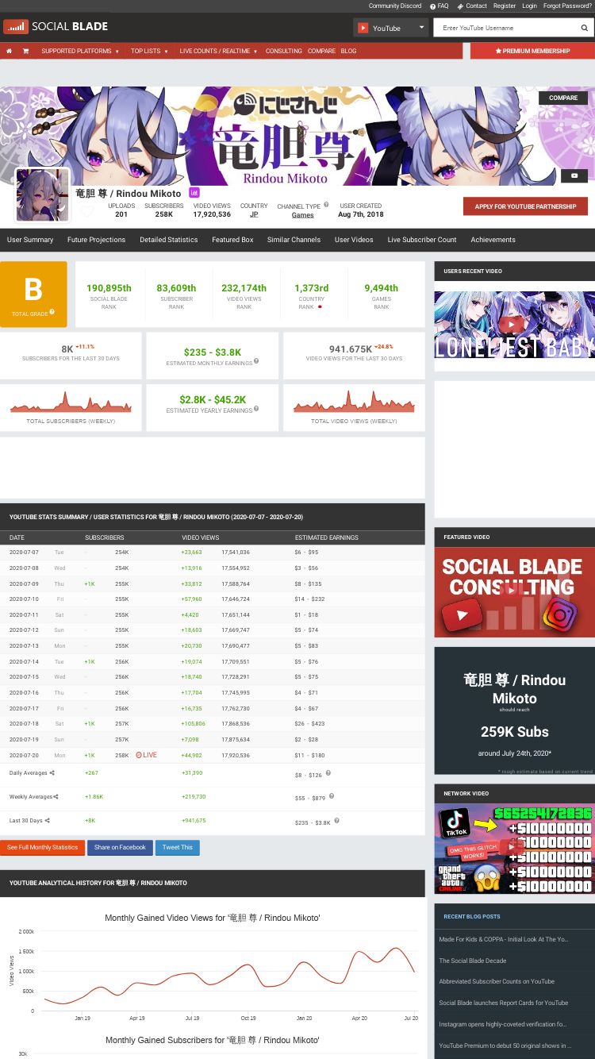Click the Games channel type link
The height and width of the screenshot is (1059, 595).
coord(302,215)
